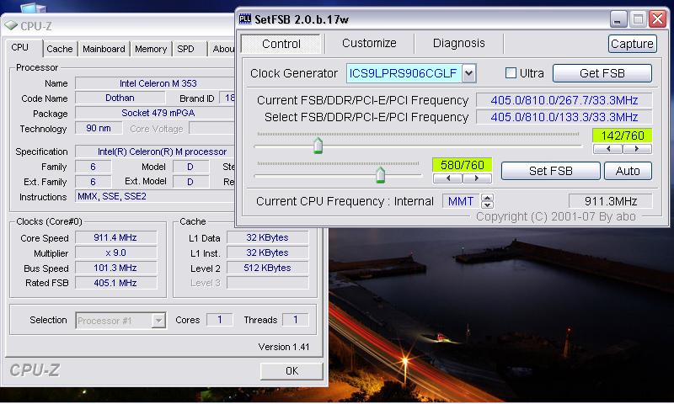Image resolution: width=674 pixels, height=404 pixels.
Task: Select the Control tab in SetFSB
Action: pyautogui.click(x=281, y=44)
